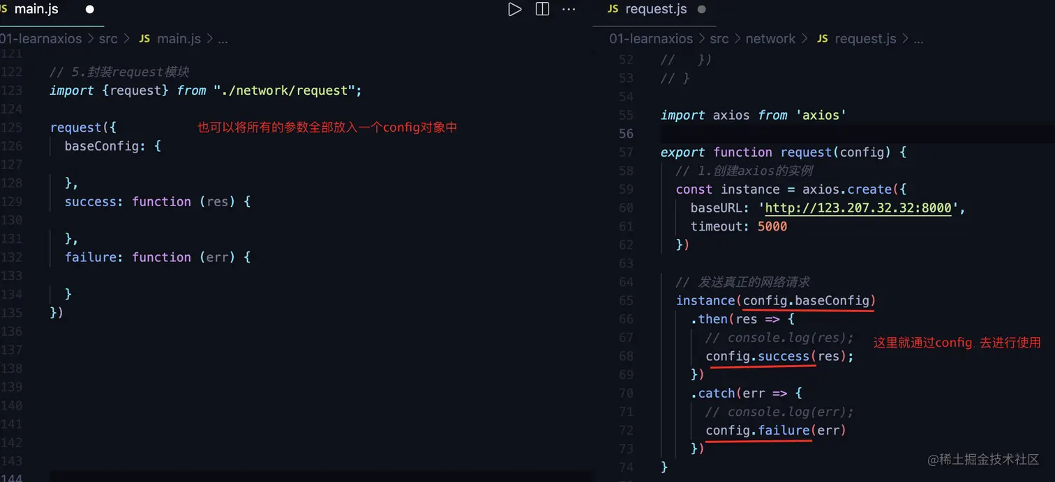
Task: Click the success: function (res) line
Action: pos(157,202)
